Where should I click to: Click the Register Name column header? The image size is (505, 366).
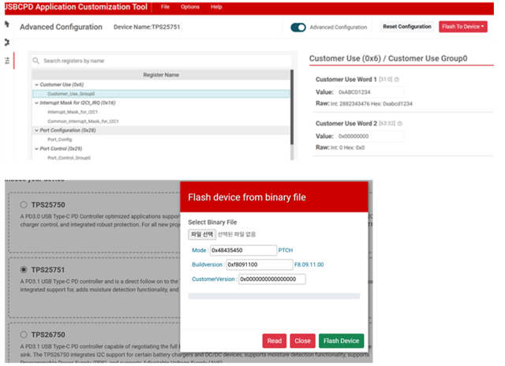click(161, 75)
